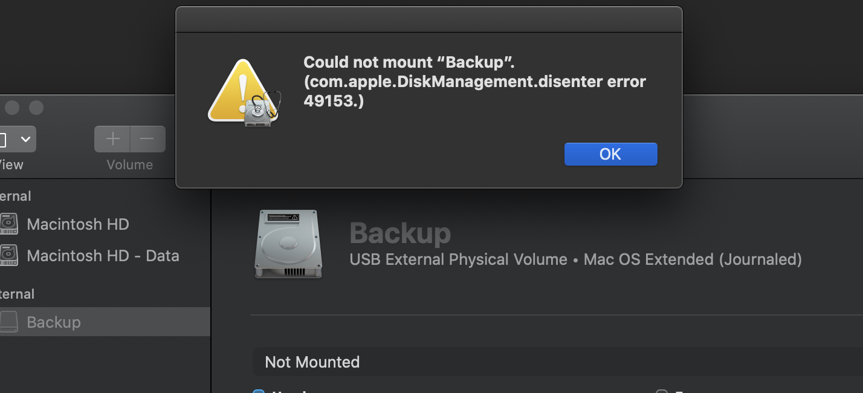Click the error dialog's title bar
The width and height of the screenshot is (863, 393).
tap(429, 19)
